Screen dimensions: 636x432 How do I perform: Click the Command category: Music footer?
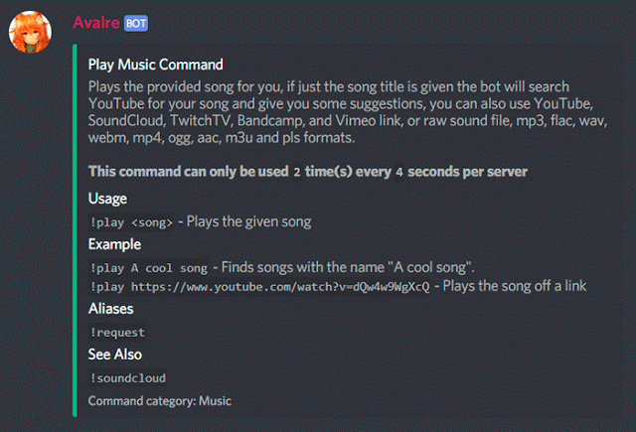(x=160, y=401)
